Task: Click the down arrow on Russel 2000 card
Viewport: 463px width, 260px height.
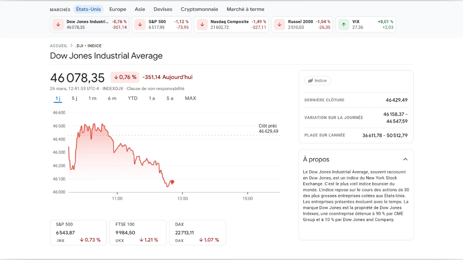Action: tap(279, 24)
